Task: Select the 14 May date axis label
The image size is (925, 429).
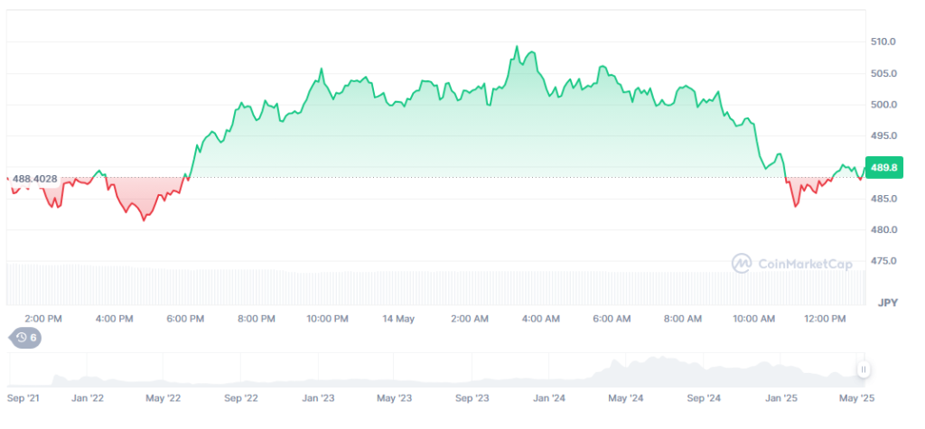Action: tap(398, 319)
